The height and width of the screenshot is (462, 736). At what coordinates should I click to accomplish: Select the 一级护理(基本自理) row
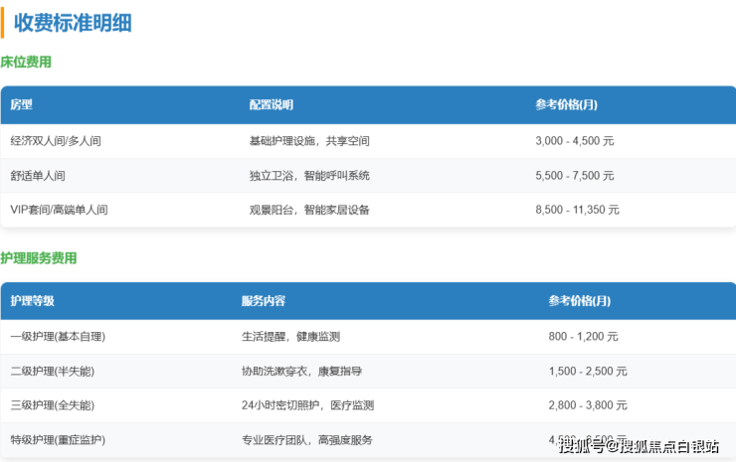[x=58, y=337]
